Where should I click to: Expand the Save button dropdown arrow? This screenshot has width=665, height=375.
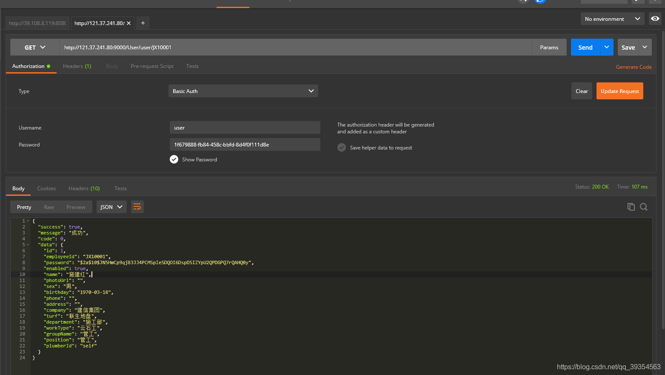pyautogui.click(x=645, y=47)
